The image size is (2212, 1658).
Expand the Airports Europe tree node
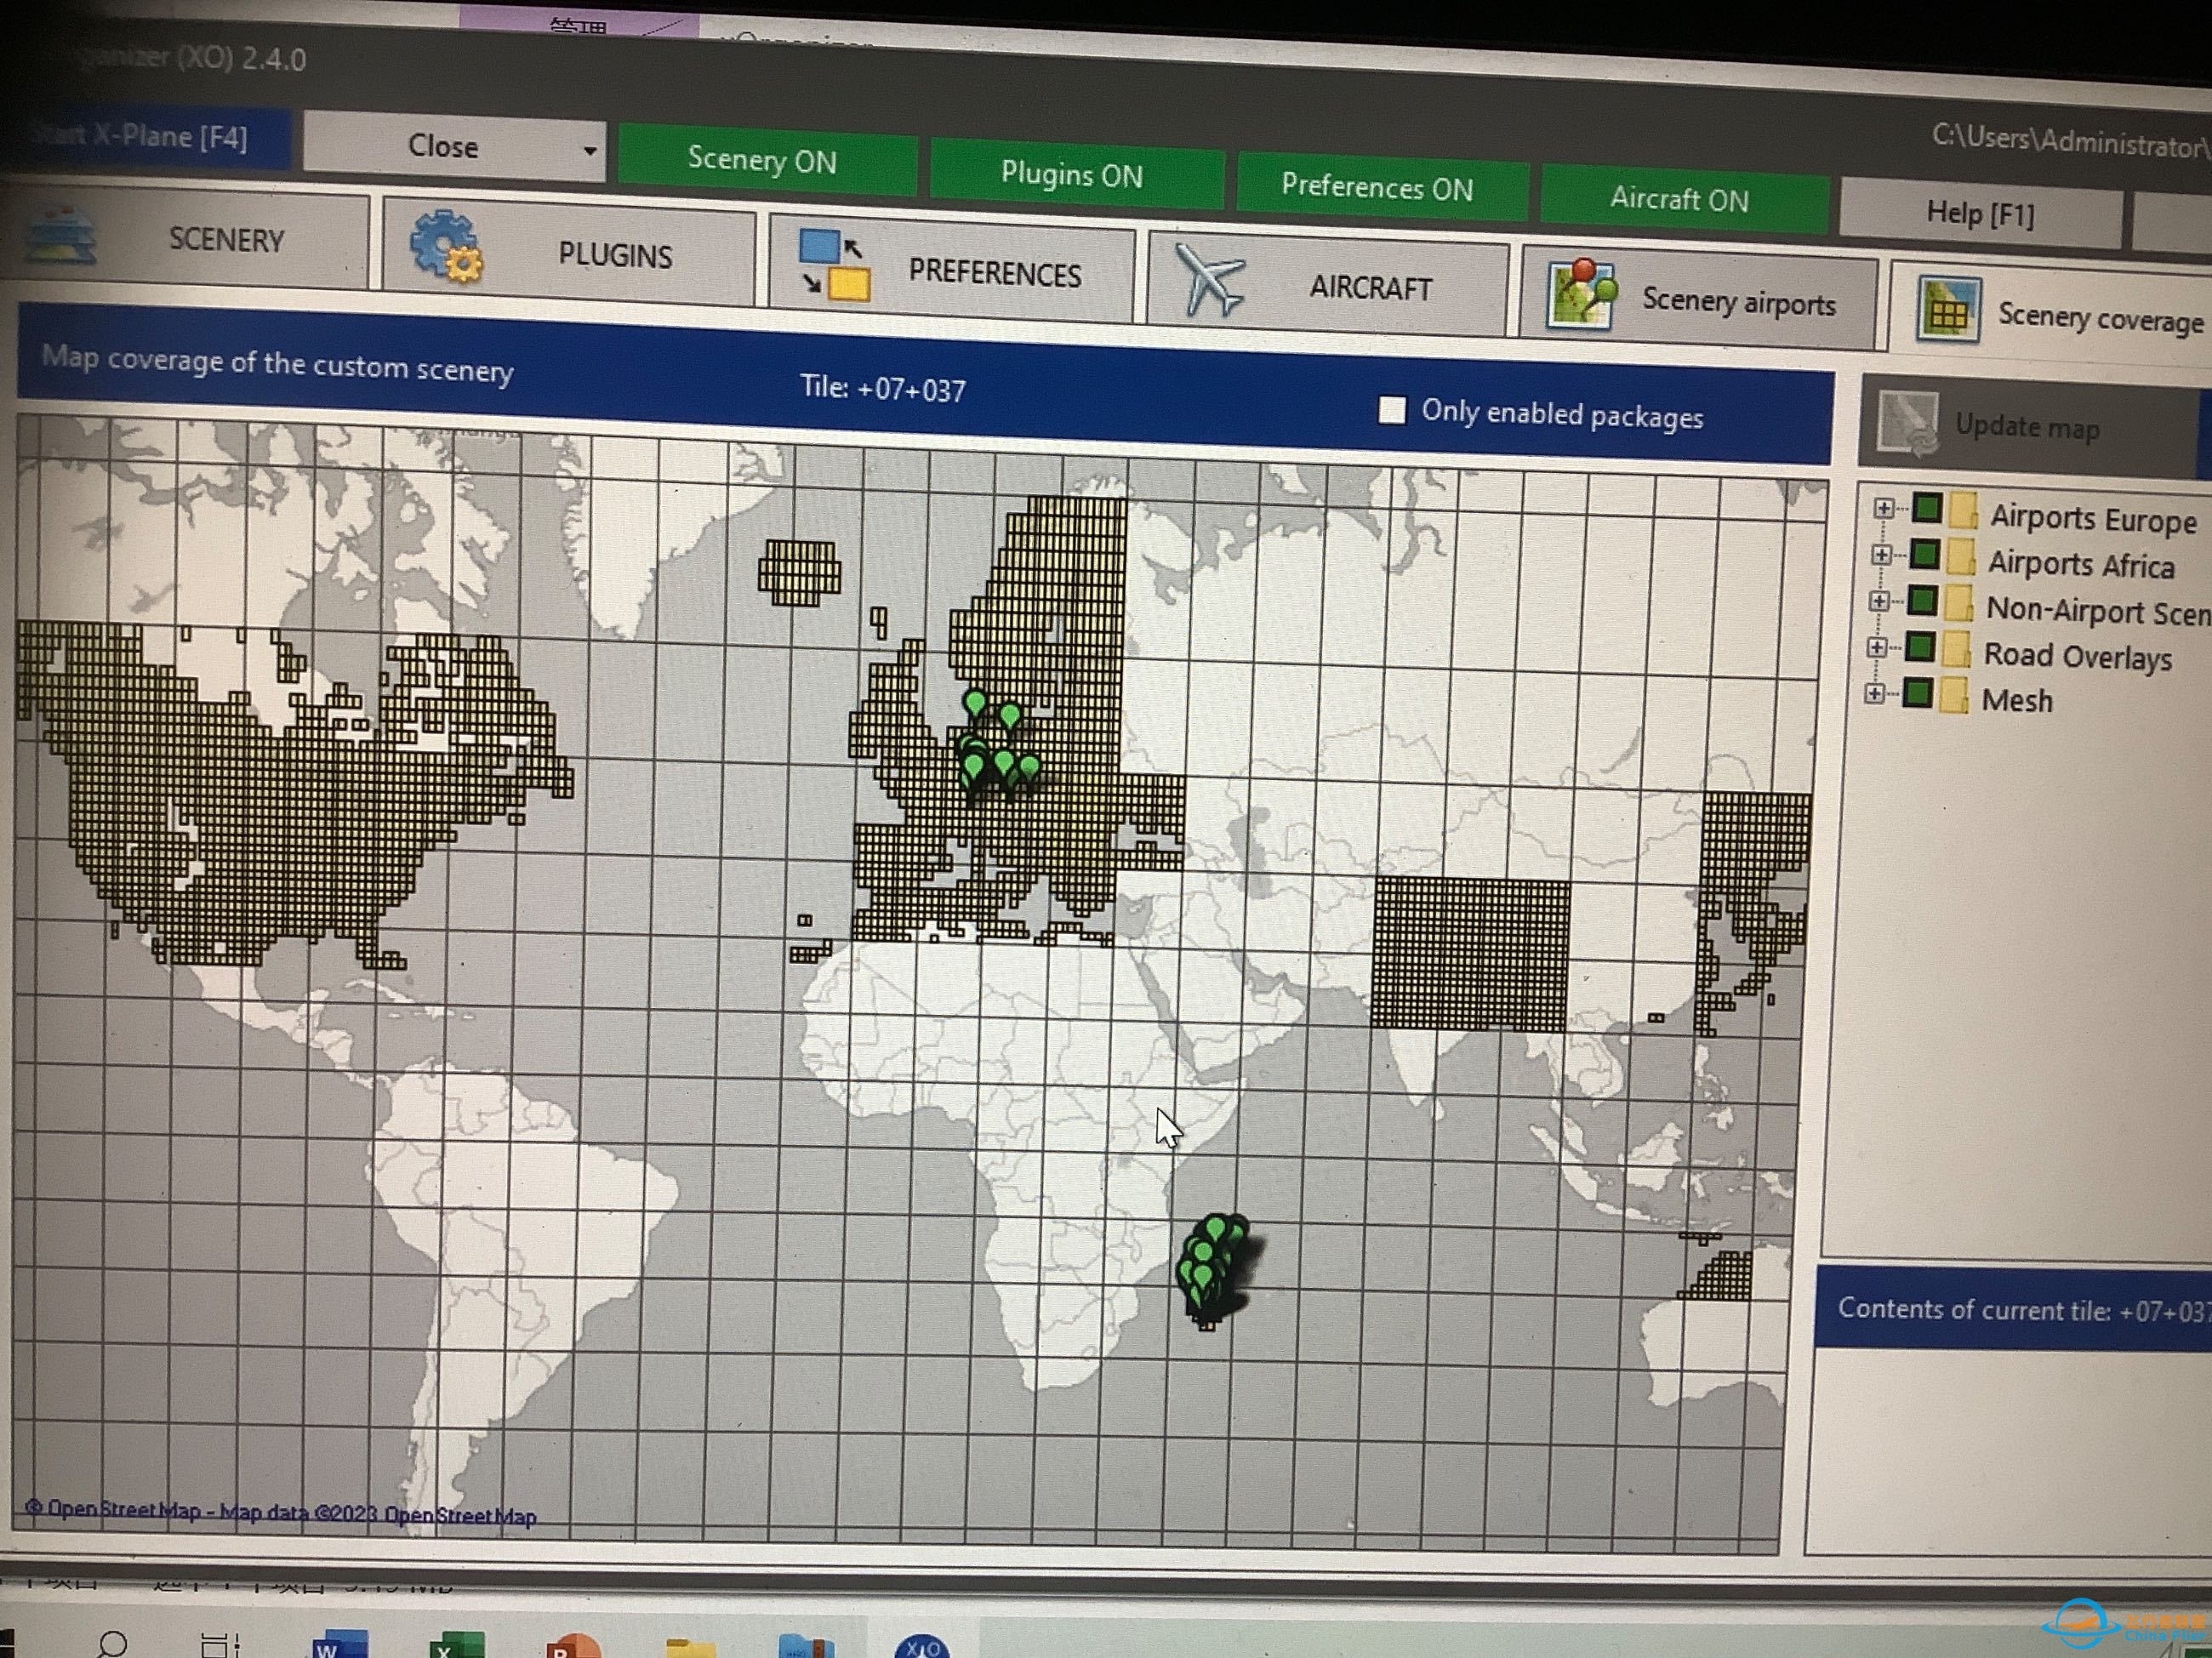[1883, 508]
